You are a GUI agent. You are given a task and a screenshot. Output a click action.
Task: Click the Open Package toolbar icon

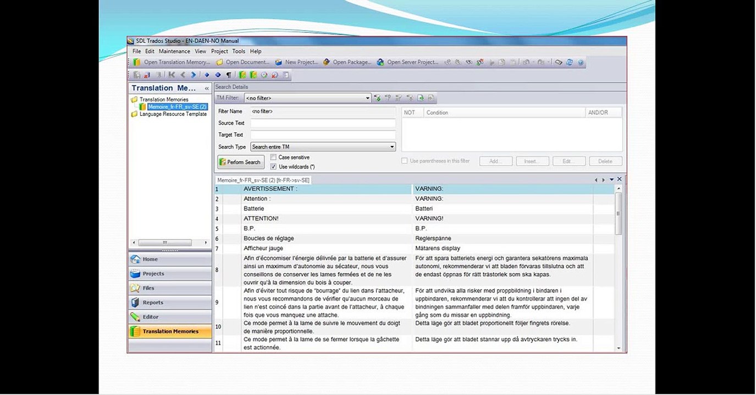click(327, 63)
